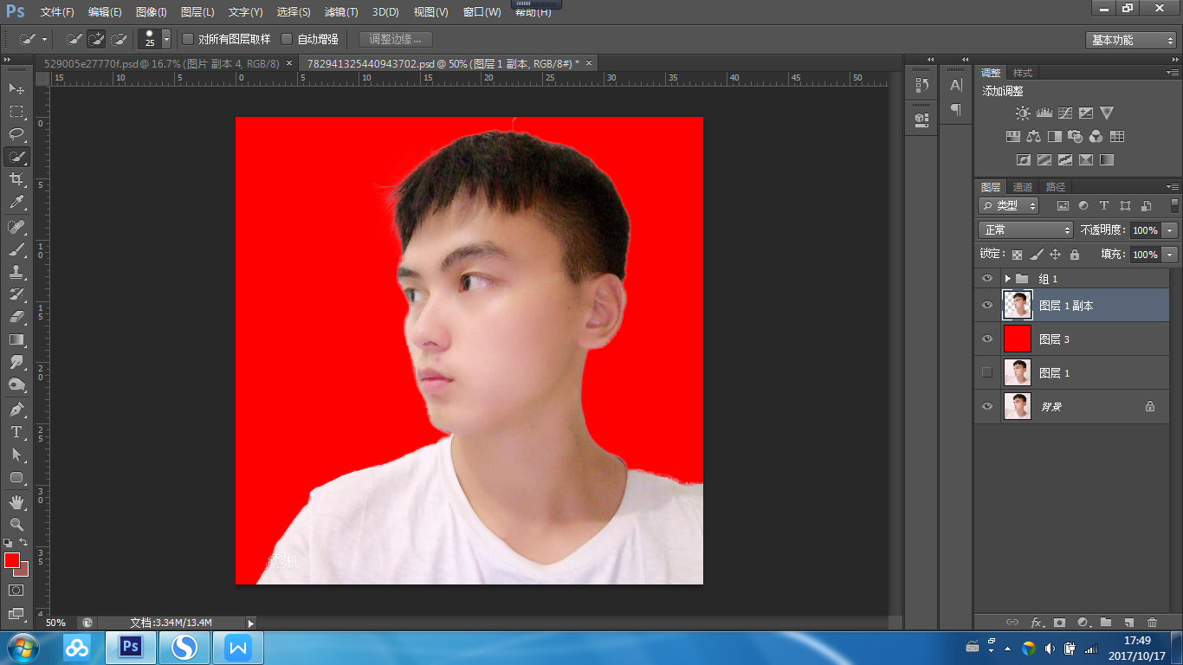Select the Eyedropper tool
This screenshot has height=665, width=1183.
click(16, 203)
